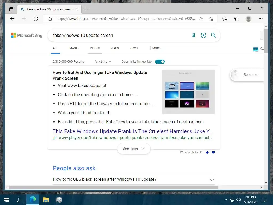Open the Favorites list
This screenshot has width=273, height=205.
[224, 19]
